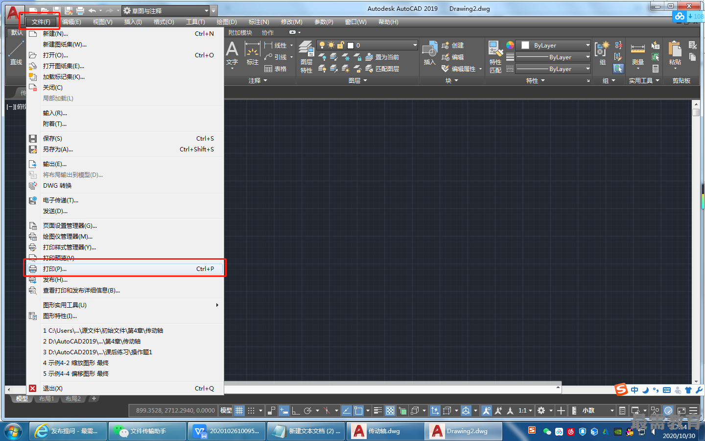Select the 文字 text tool in ribbon
The height and width of the screenshot is (441, 705).
coord(232,53)
